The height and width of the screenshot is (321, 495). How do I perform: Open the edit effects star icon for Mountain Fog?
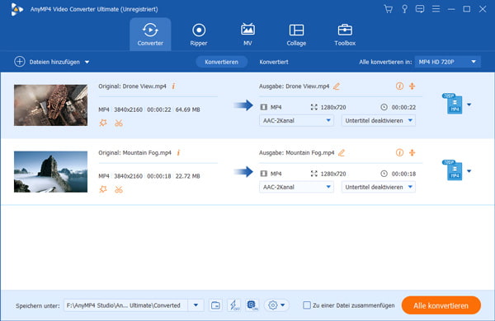coord(103,189)
